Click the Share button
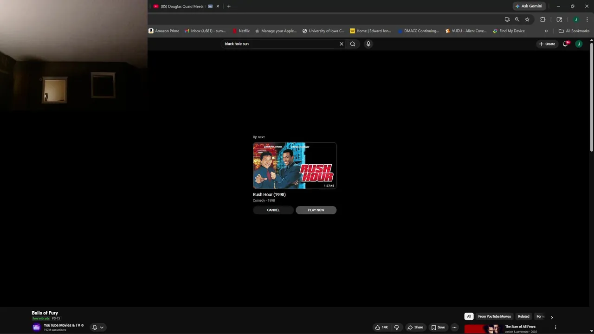Image resolution: width=594 pixels, height=334 pixels. tap(415, 328)
